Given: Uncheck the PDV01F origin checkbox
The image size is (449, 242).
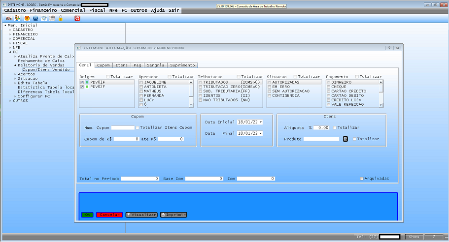Looking at the screenshot, I should 82,82.
